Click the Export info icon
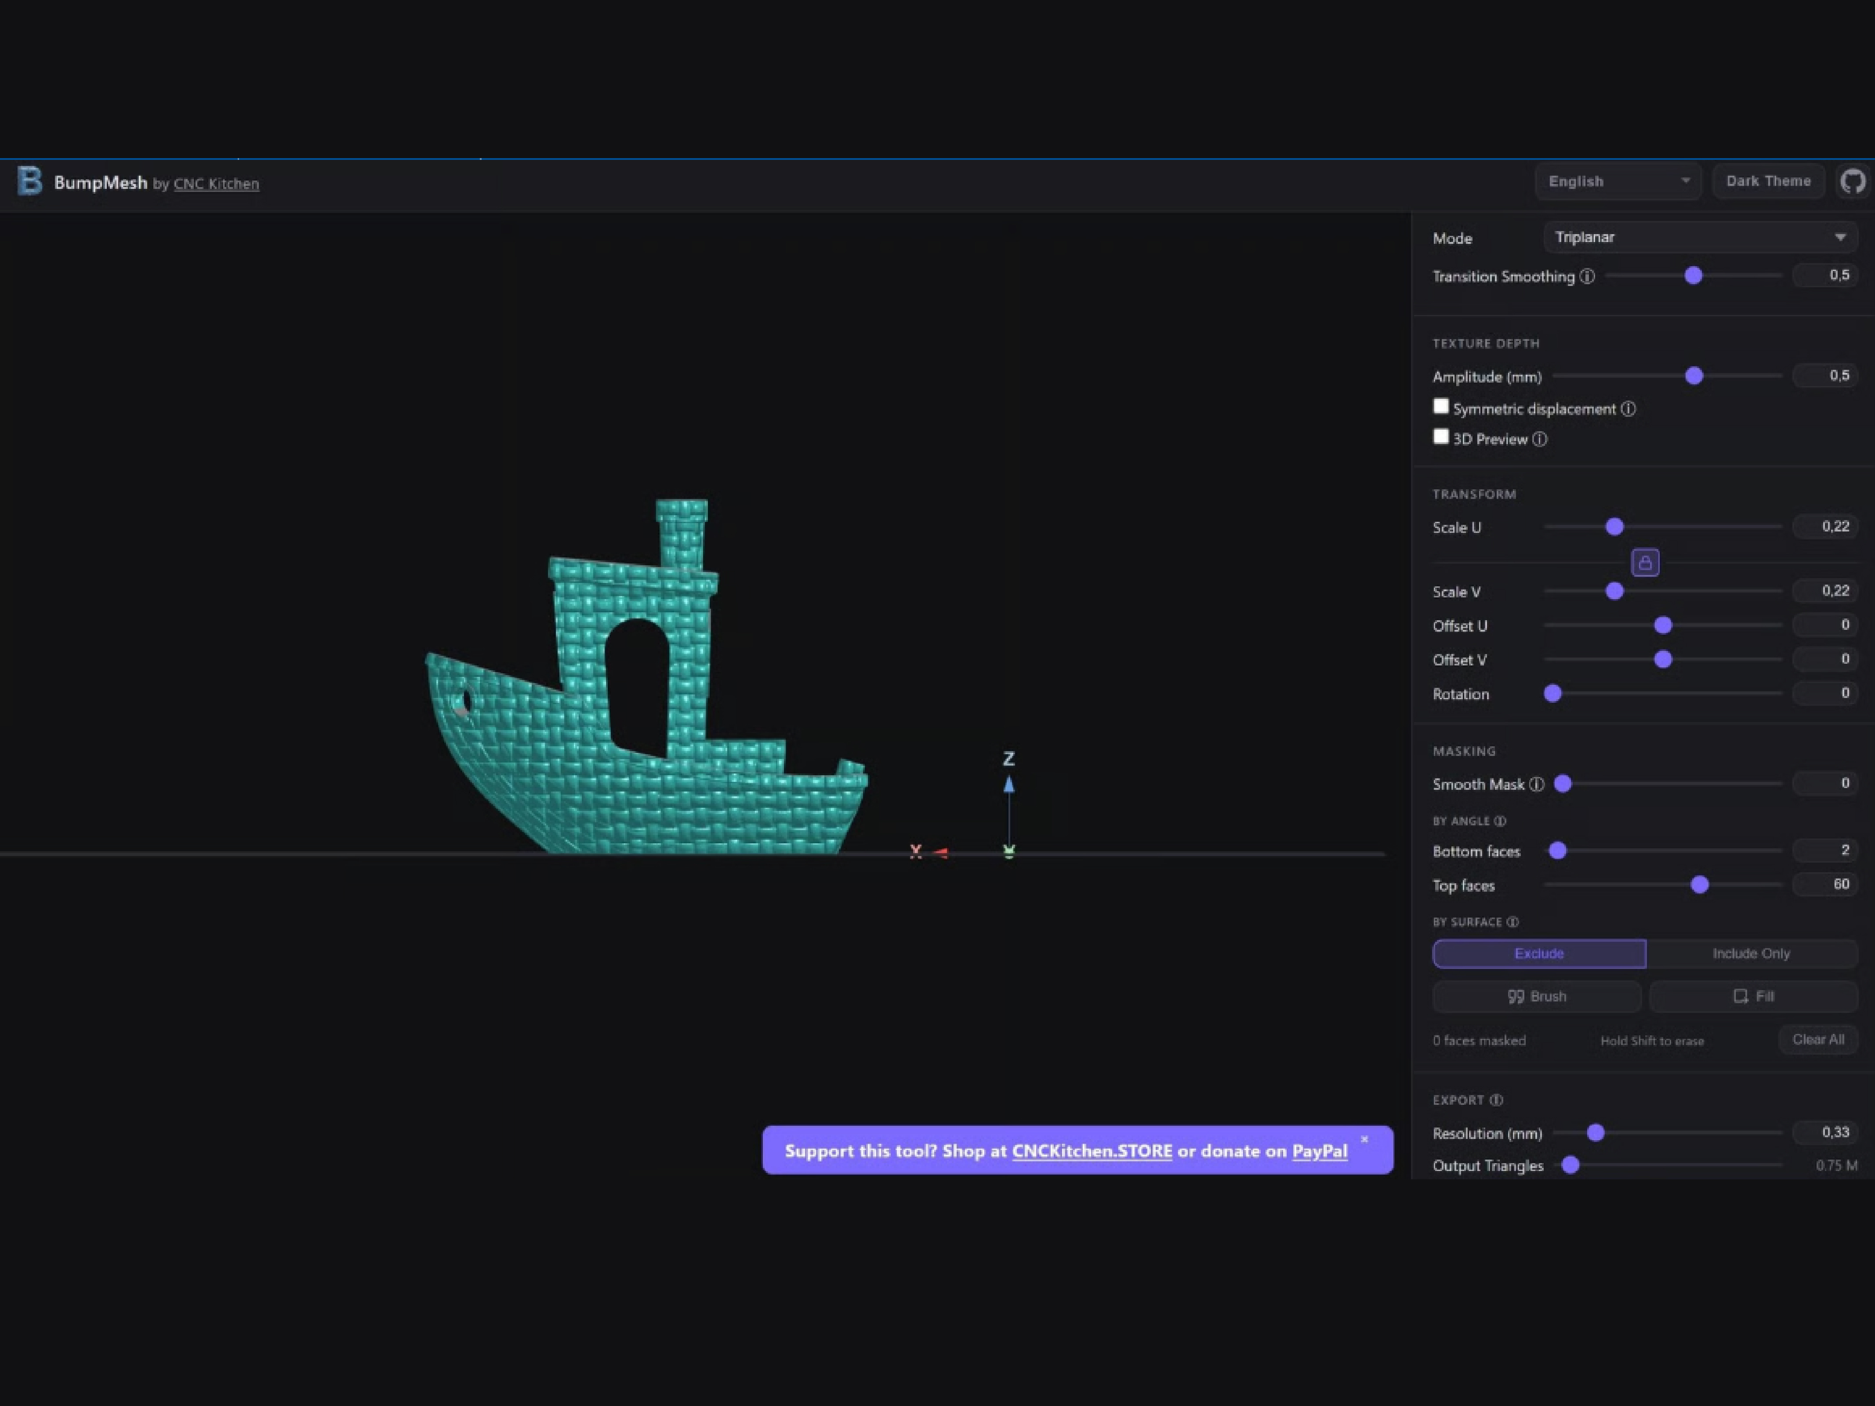1875x1406 pixels. (1496, 1100)
